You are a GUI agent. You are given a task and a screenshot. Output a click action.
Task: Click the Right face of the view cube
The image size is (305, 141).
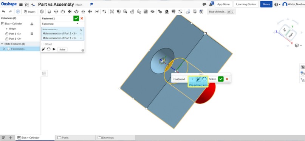(291, 35)
